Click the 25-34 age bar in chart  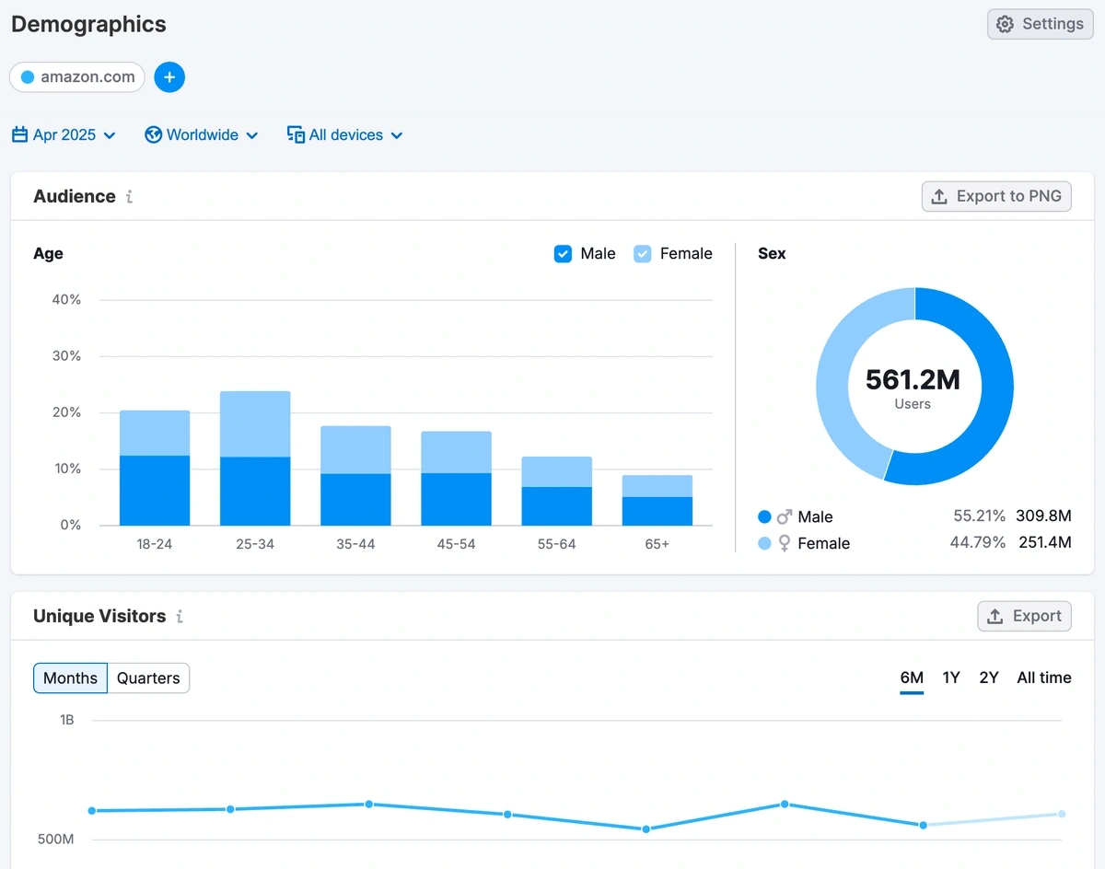255,458
